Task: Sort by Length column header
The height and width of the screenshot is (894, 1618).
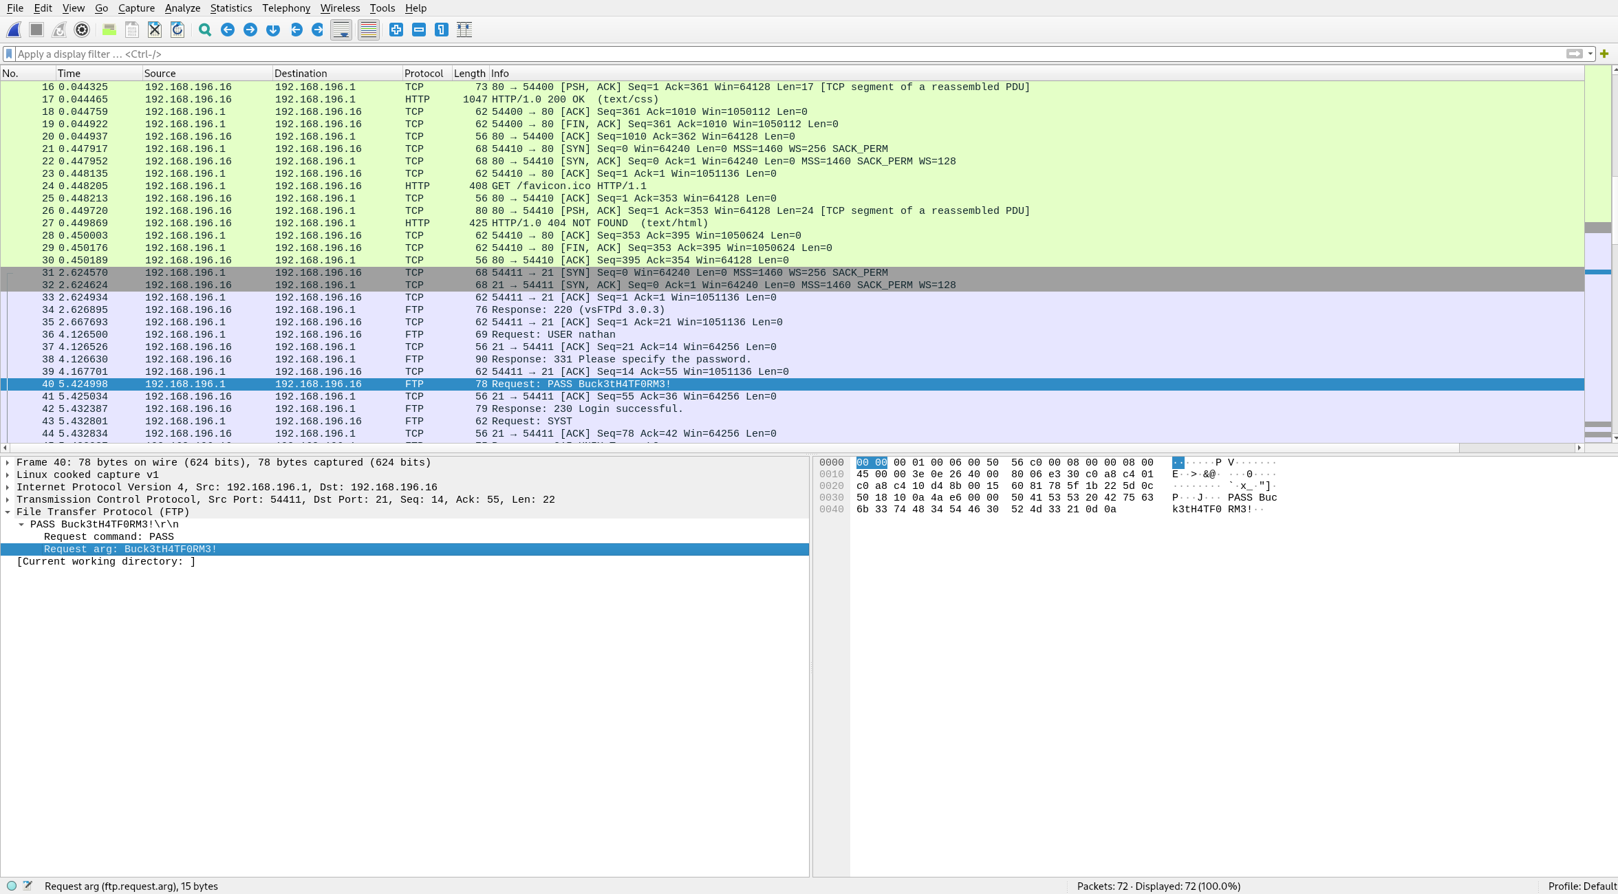Action: [471, 74]
